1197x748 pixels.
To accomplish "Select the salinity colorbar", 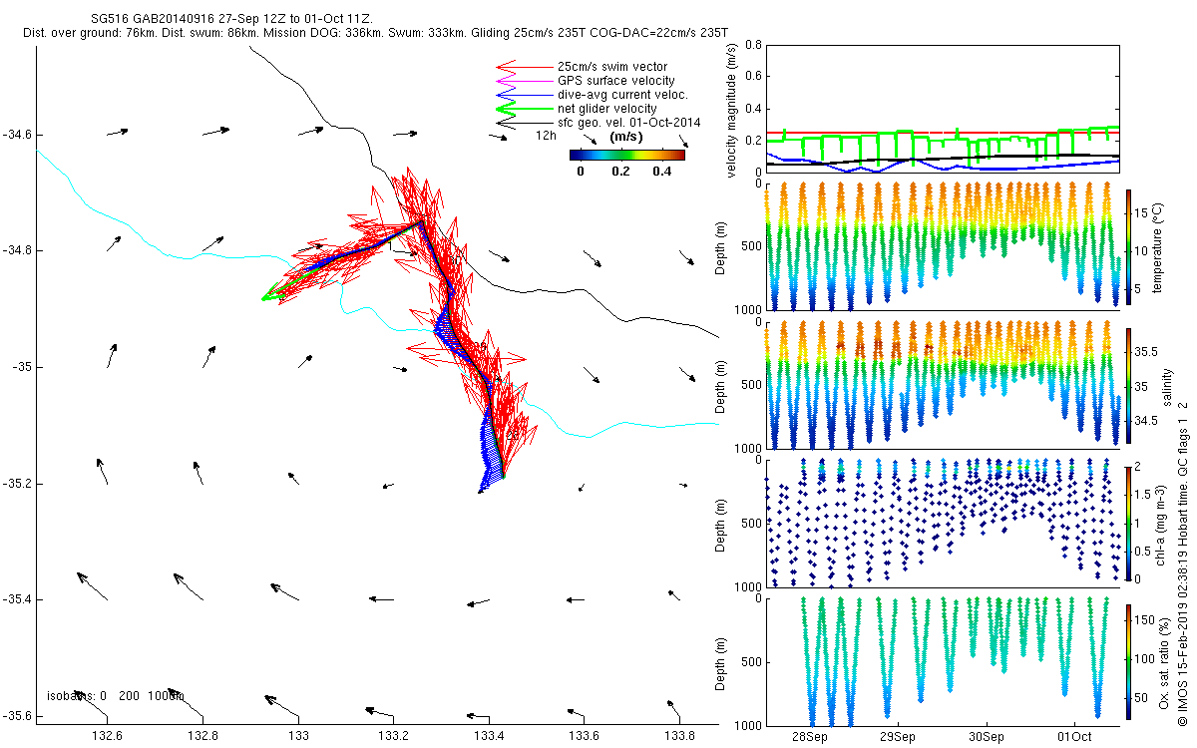I will point(1129,386).
